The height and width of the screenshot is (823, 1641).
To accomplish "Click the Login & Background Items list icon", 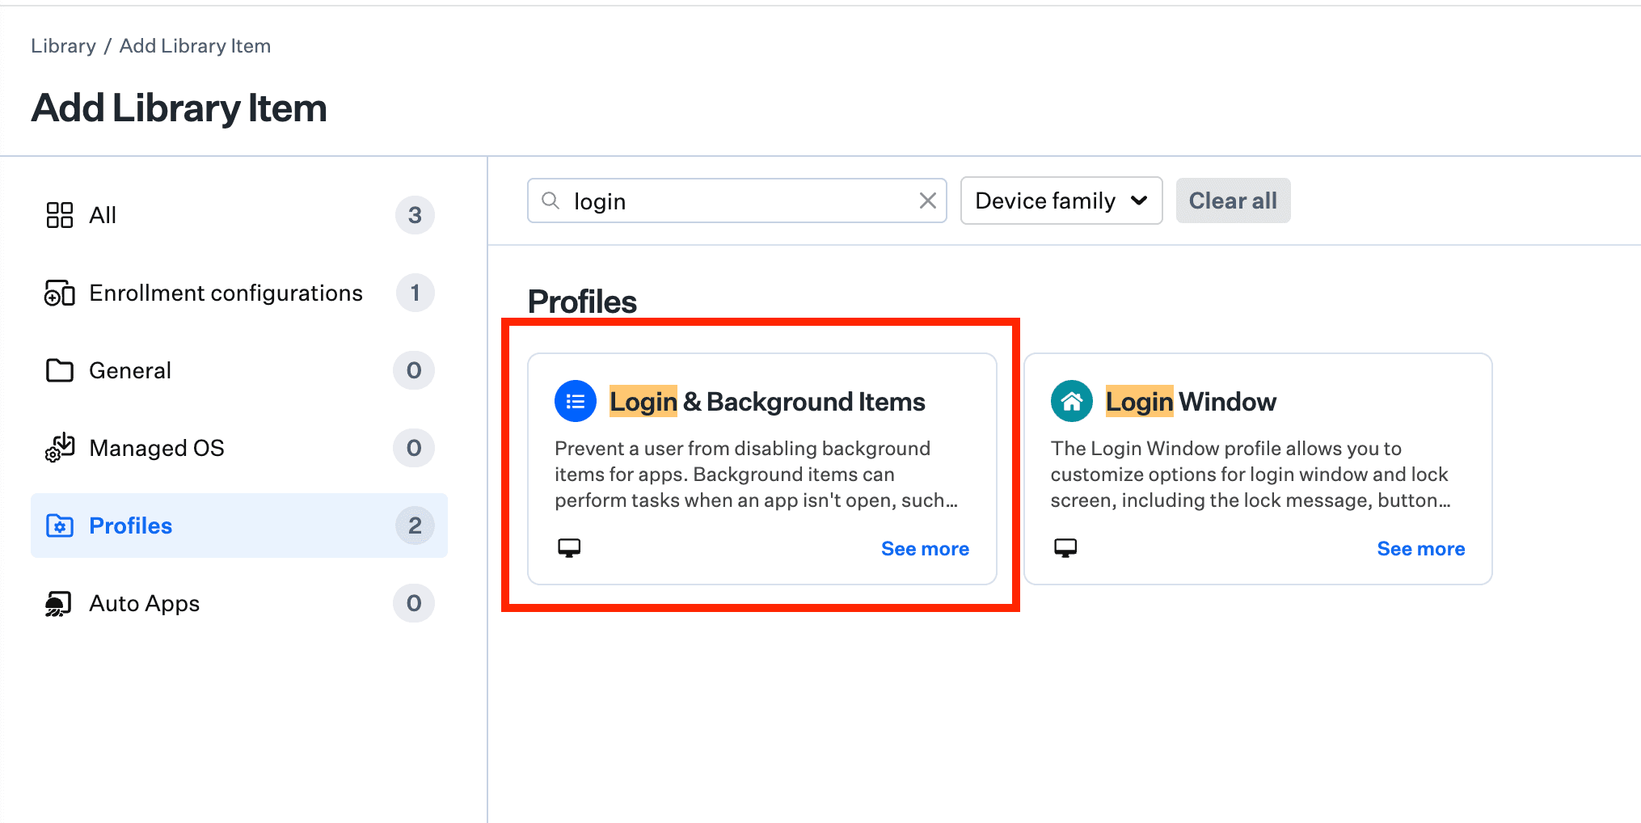I will [575, 401].
